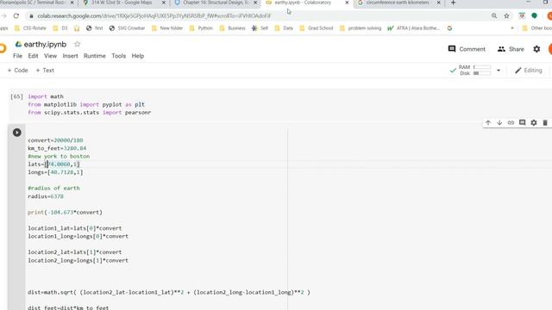Viewport: 552px width, 310px height.
Task: Show more bookmarks chevron
Action: coord(512,28)
